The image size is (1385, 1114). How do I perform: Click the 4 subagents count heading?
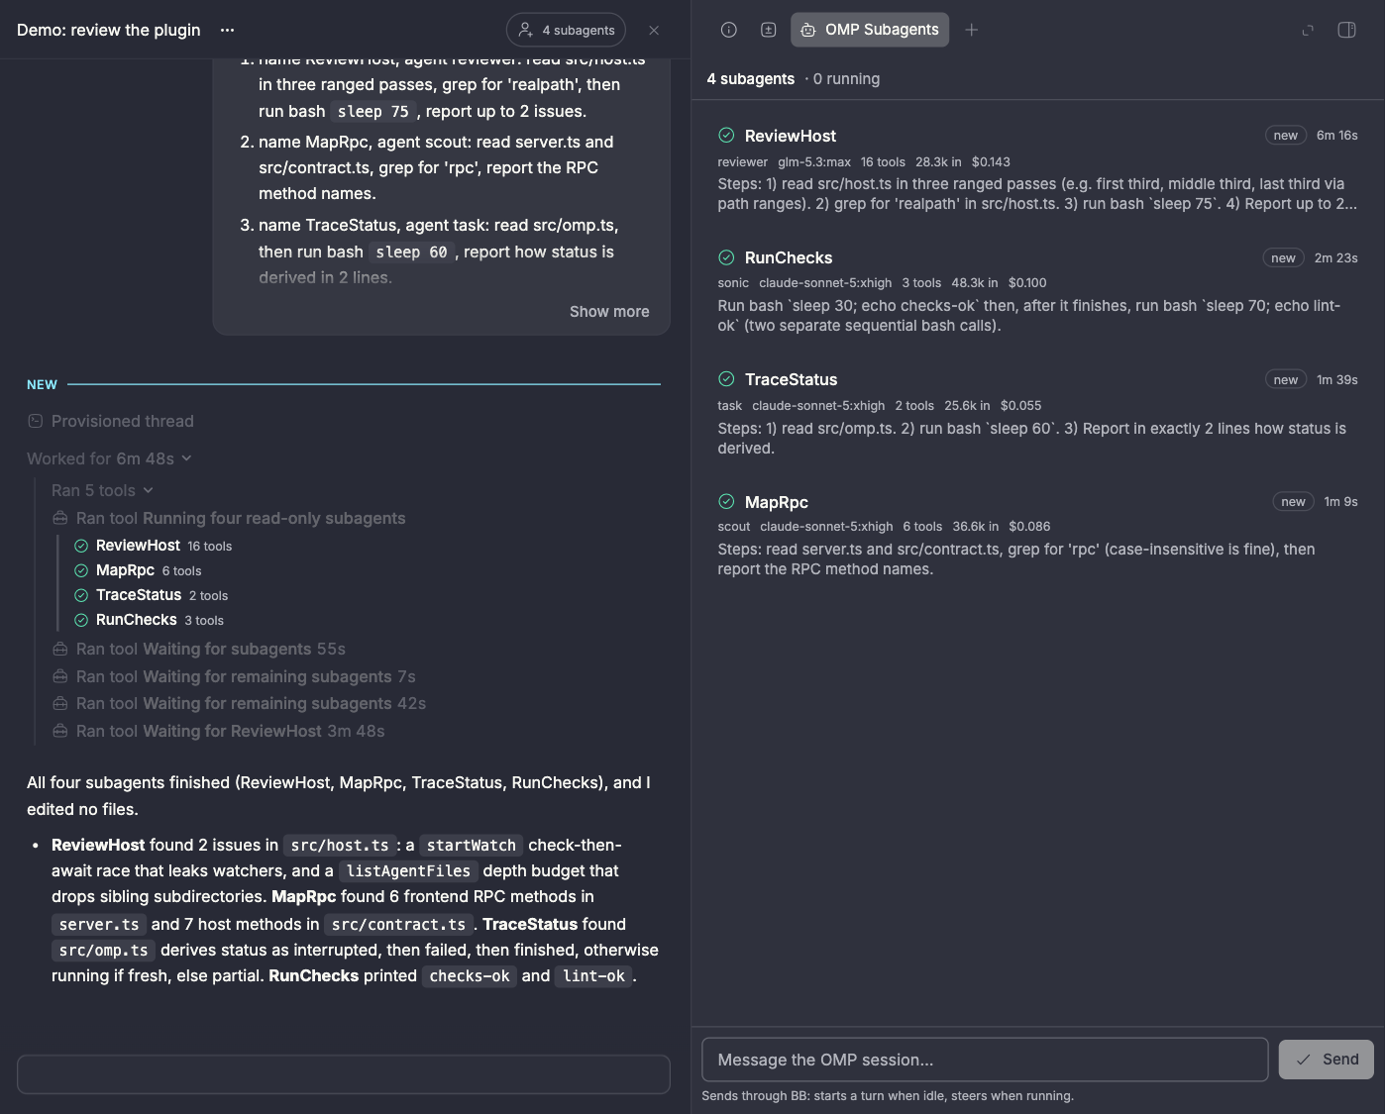click(x=750, y=79)
